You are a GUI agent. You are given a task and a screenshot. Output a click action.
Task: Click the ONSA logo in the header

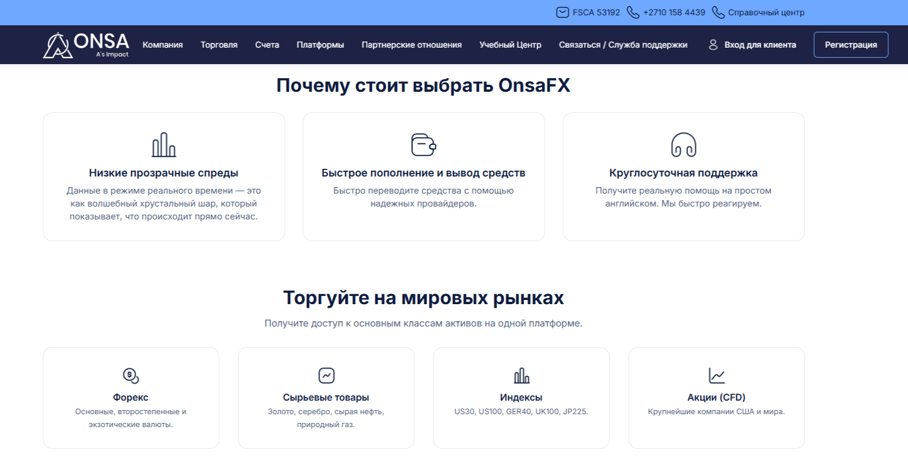(x=86, y=45)
